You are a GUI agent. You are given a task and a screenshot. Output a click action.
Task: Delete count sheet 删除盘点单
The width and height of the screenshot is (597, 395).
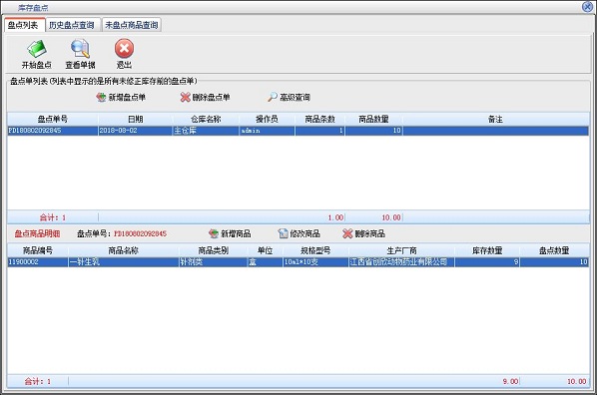point(205,98)
